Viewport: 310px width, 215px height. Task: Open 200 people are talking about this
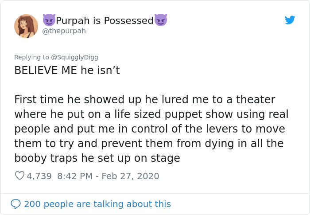(97, 204)
